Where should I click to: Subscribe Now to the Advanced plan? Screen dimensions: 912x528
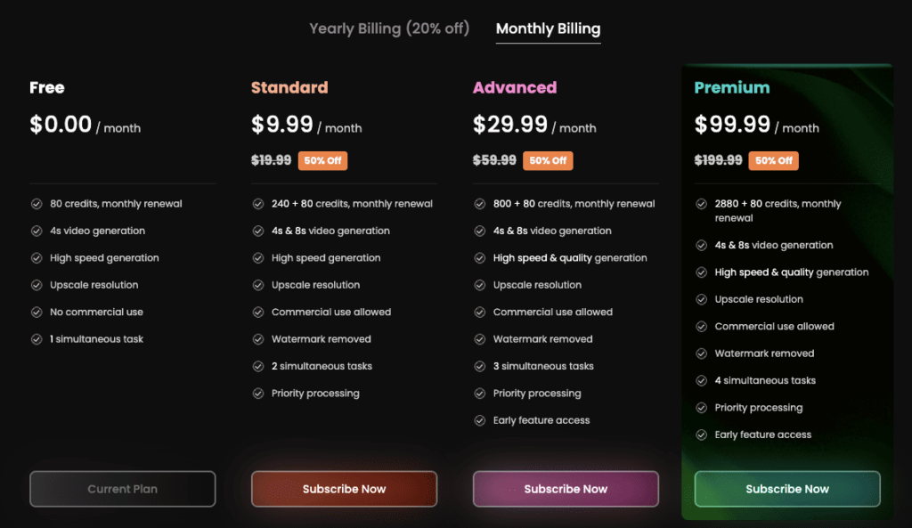pos(566,489)
